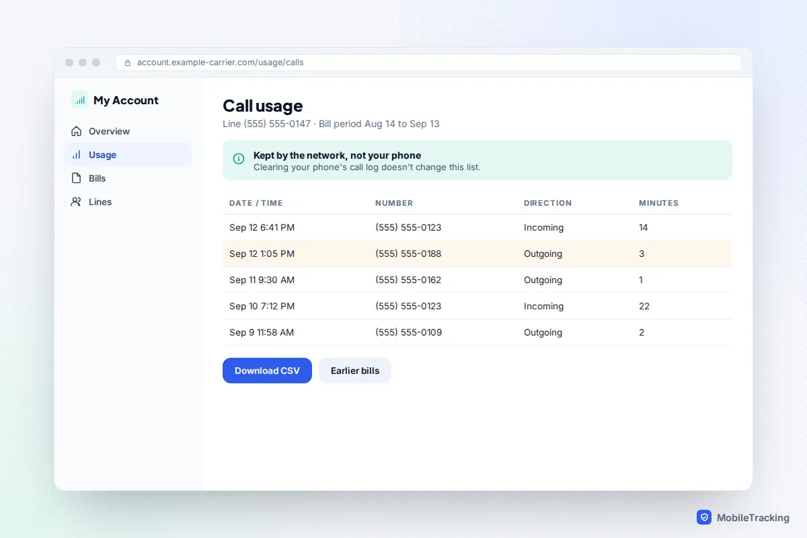Open the Overview section
The image size is (807, 538).
click(128, 131)
